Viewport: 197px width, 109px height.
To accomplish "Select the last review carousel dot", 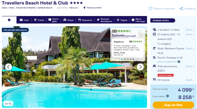I will 133,59.
